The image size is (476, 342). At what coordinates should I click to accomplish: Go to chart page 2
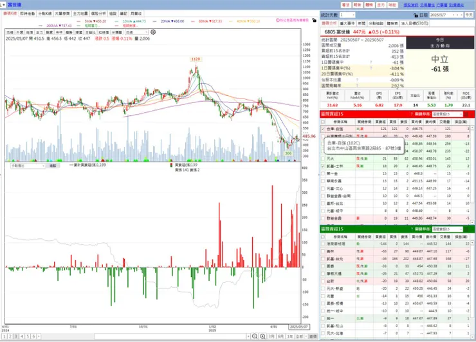[10, 336]
